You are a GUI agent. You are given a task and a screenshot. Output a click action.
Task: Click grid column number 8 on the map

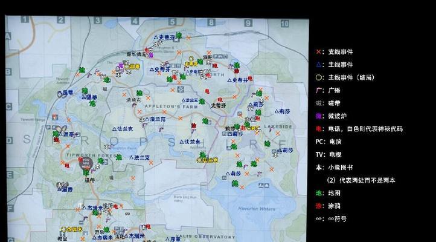[x=211, y=22]
